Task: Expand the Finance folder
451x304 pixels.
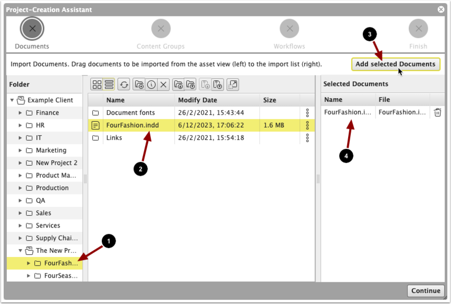Action: pyautogui.click(x=20, y=113)
